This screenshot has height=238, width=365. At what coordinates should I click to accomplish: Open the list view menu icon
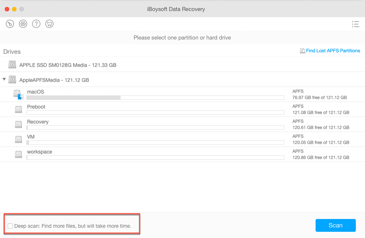pos(355,24)
